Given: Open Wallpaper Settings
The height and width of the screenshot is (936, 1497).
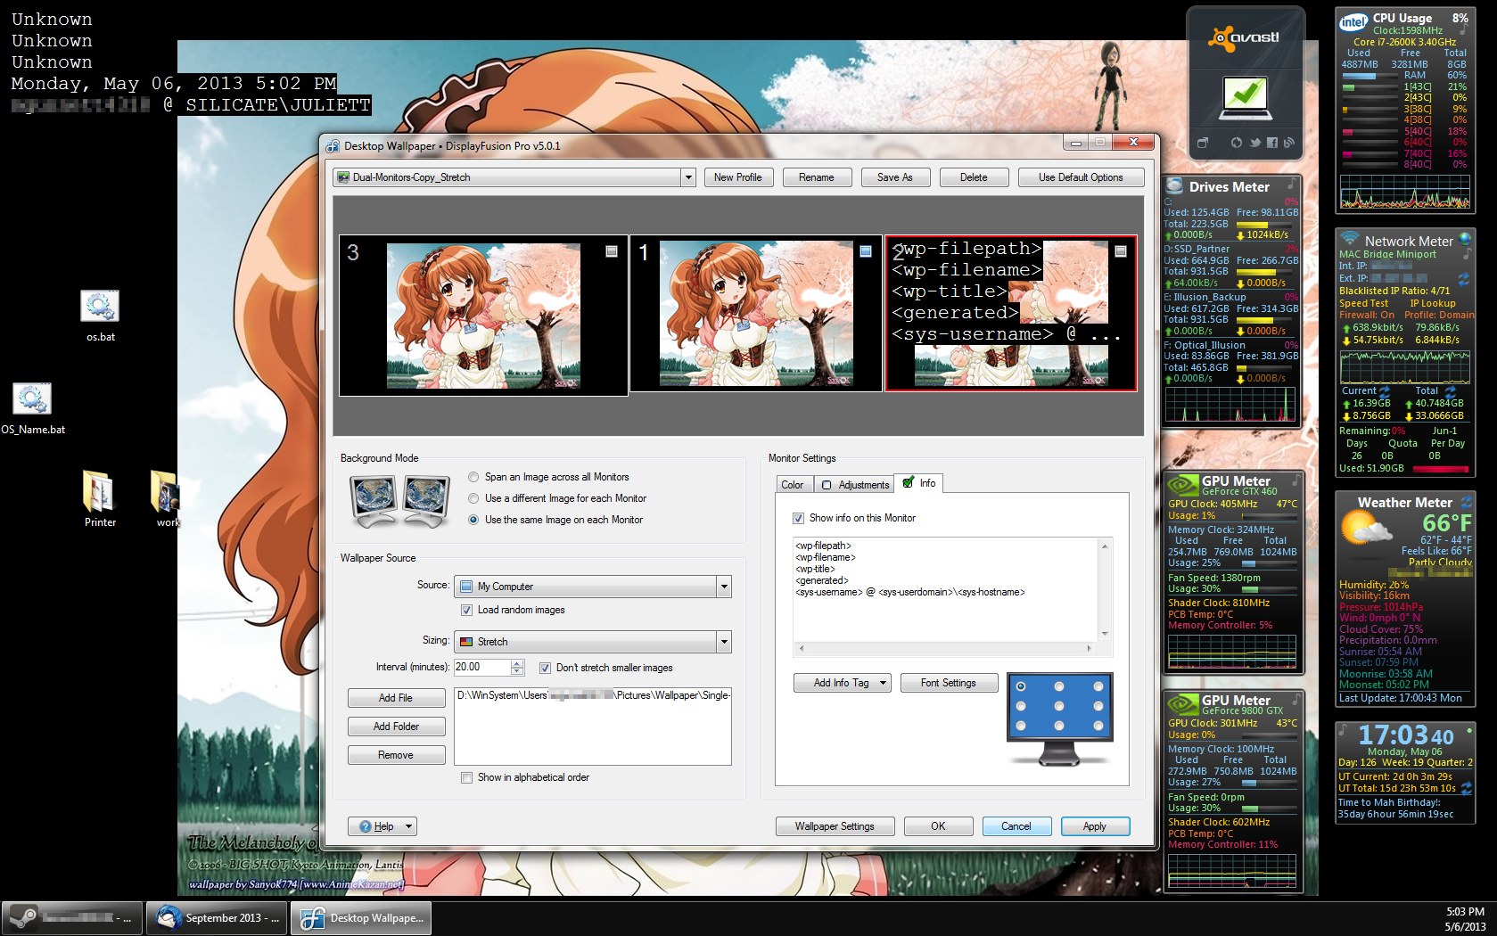Looking at the screenshot, I should [x=835, y=826].
